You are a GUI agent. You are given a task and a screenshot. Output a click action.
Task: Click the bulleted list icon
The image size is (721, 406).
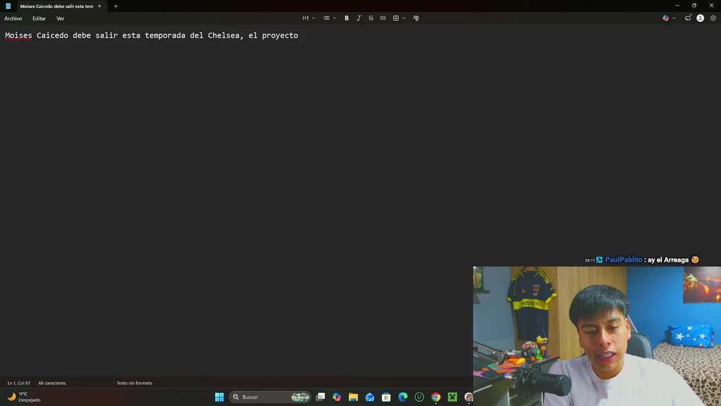tap(326, 18)
